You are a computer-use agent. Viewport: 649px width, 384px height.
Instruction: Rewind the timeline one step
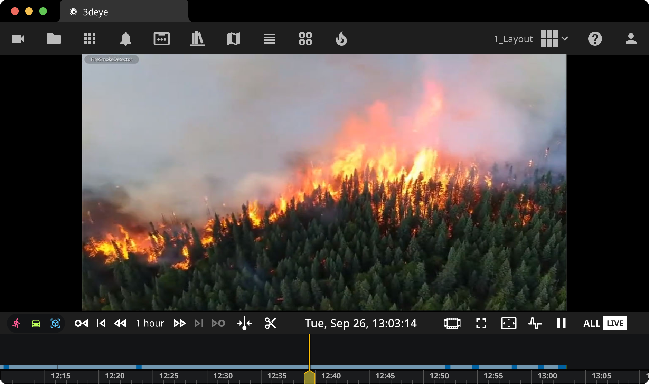(120, 323)
